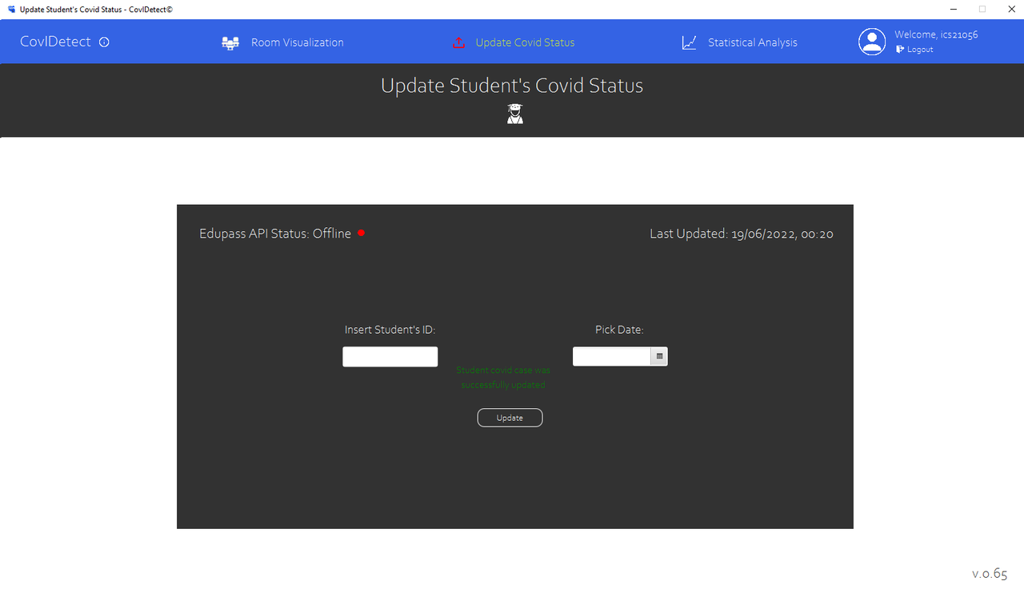Click inside the Pick Date text field
The width and height of the screenshot is (1024, 593).
pos(612,356)
